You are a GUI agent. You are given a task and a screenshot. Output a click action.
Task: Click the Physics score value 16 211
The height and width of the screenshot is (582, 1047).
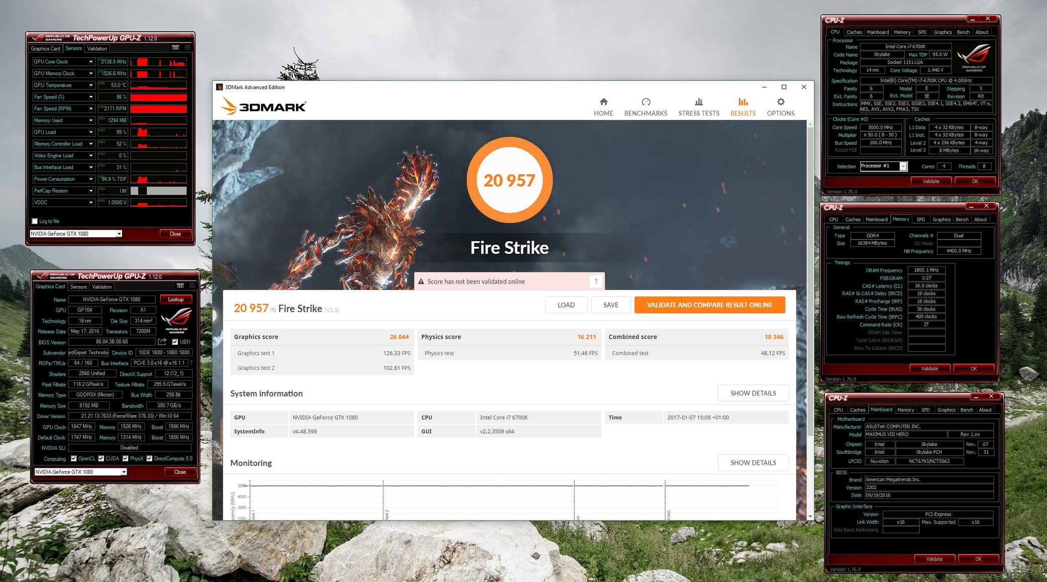click(x=587, y=337)
